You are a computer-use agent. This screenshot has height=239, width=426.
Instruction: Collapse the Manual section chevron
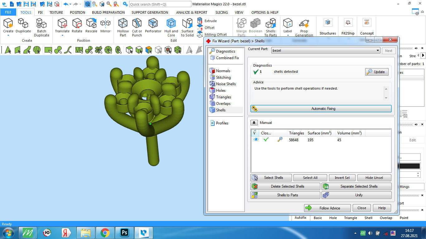click(254, 123)
